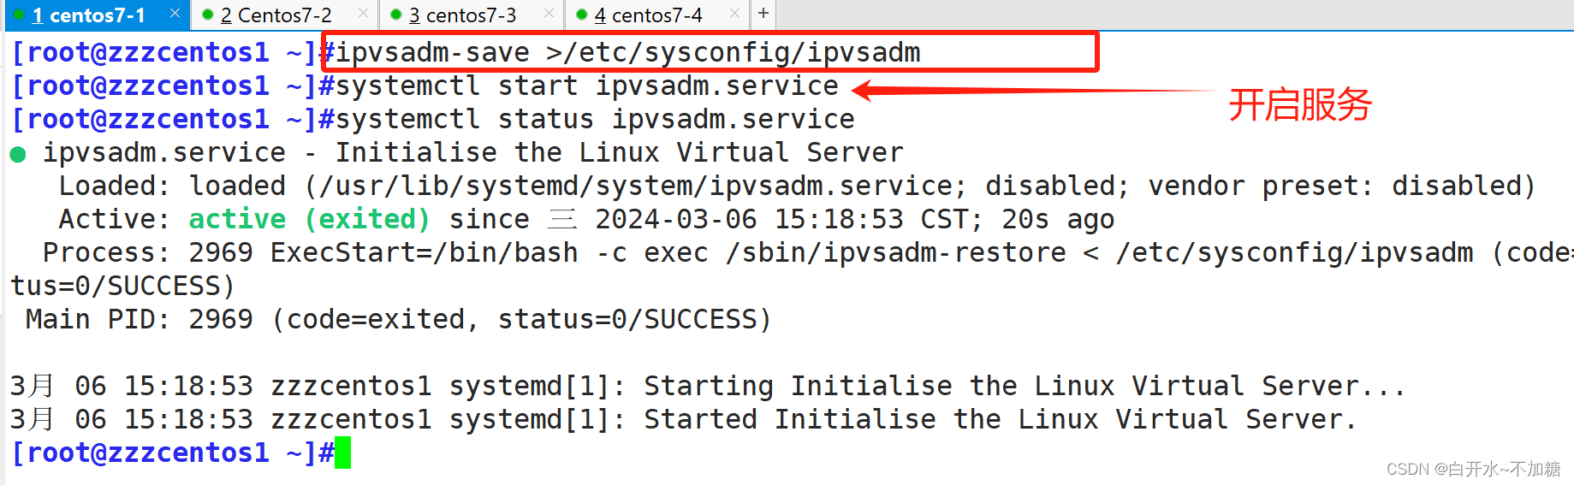Image resolution: width=1574 pixels, height=485 pixels.
Task: Click green status dot on centos7-3 tab
Action: click(395, 15)
